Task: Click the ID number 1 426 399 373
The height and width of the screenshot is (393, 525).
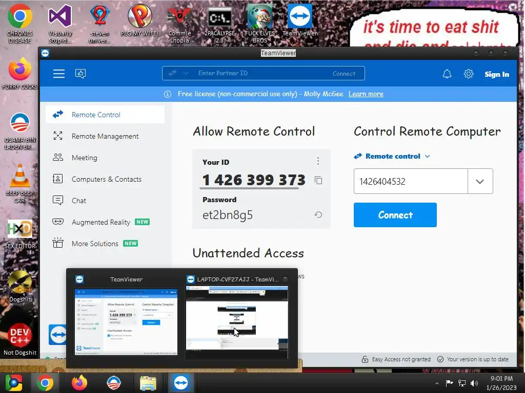Action: pos(254,180)
